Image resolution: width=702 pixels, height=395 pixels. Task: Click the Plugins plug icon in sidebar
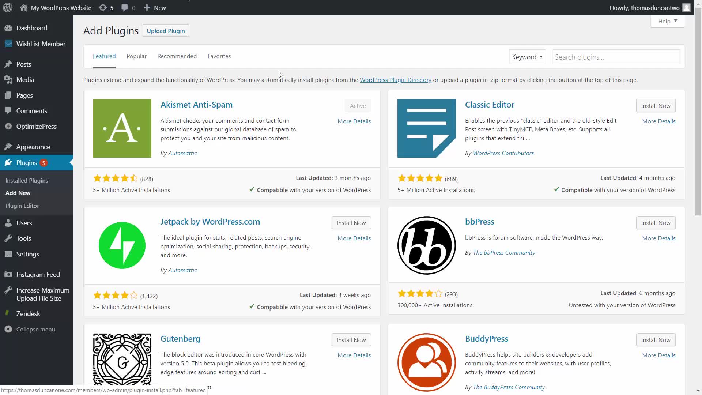(x=8, y=163)
